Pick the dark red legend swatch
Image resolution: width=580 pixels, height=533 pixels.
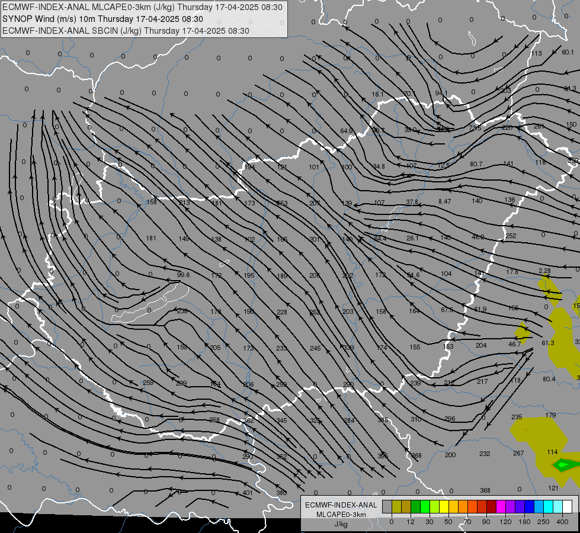(x=491, y=507)
